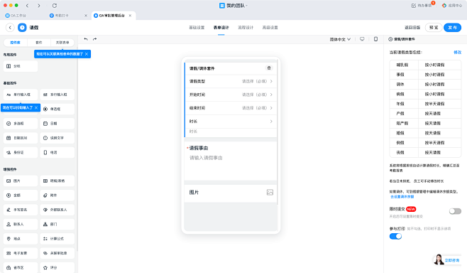Go back using the round back arrow

[10, 28]
